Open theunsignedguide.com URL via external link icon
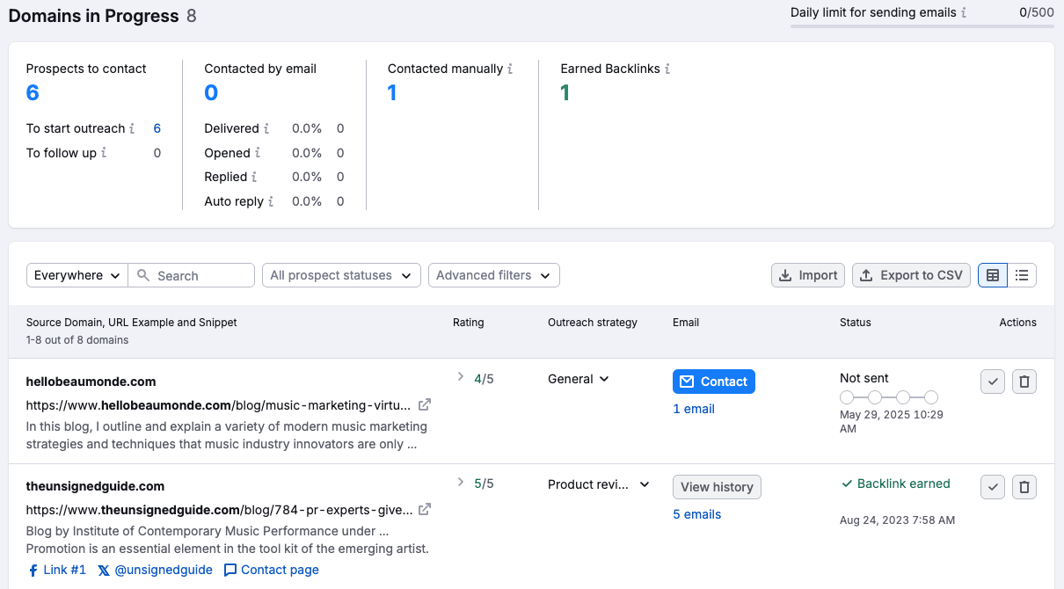1064x589 pixels. [x=424, y=509]
